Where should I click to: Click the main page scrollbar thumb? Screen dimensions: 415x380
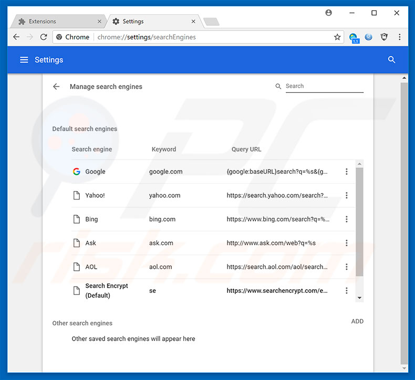tap(404, 224)
